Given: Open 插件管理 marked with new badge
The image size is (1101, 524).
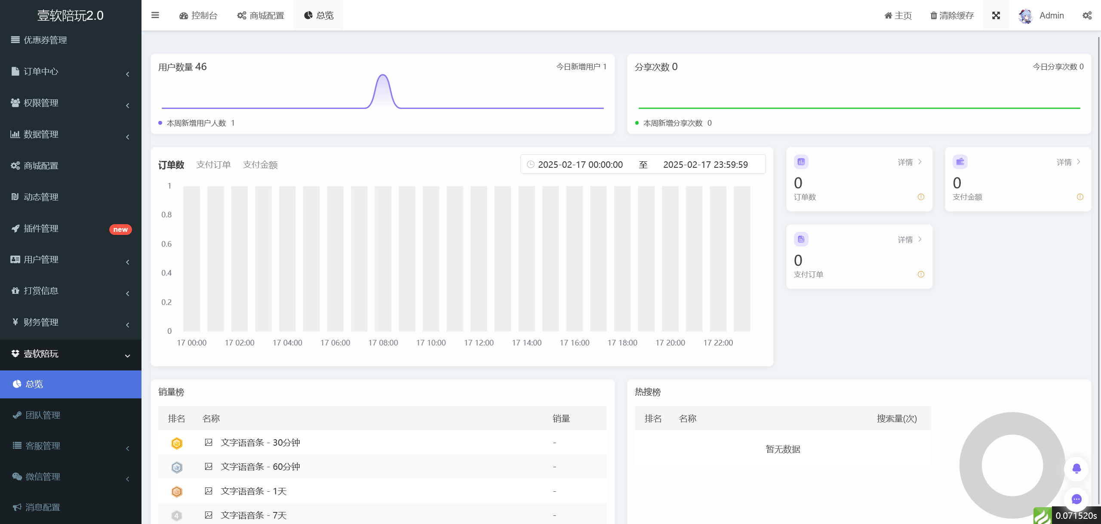Looking at the screenshot, I should 43,228.
